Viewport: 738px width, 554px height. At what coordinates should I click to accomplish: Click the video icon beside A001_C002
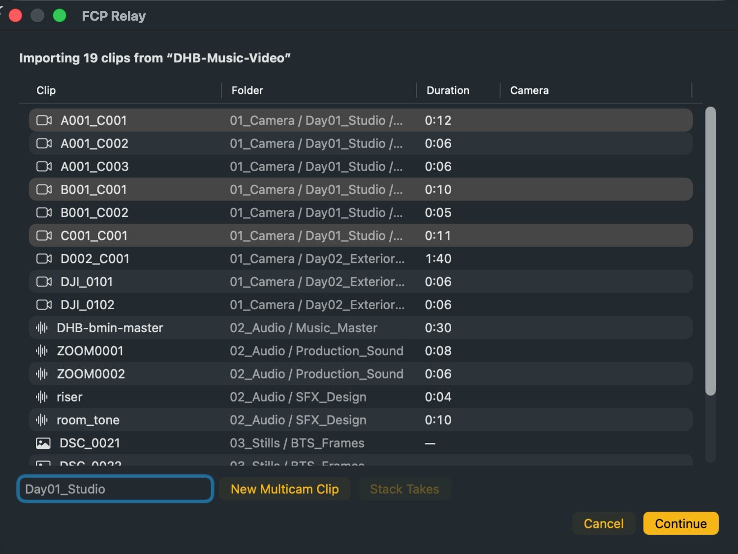point(44,144)
